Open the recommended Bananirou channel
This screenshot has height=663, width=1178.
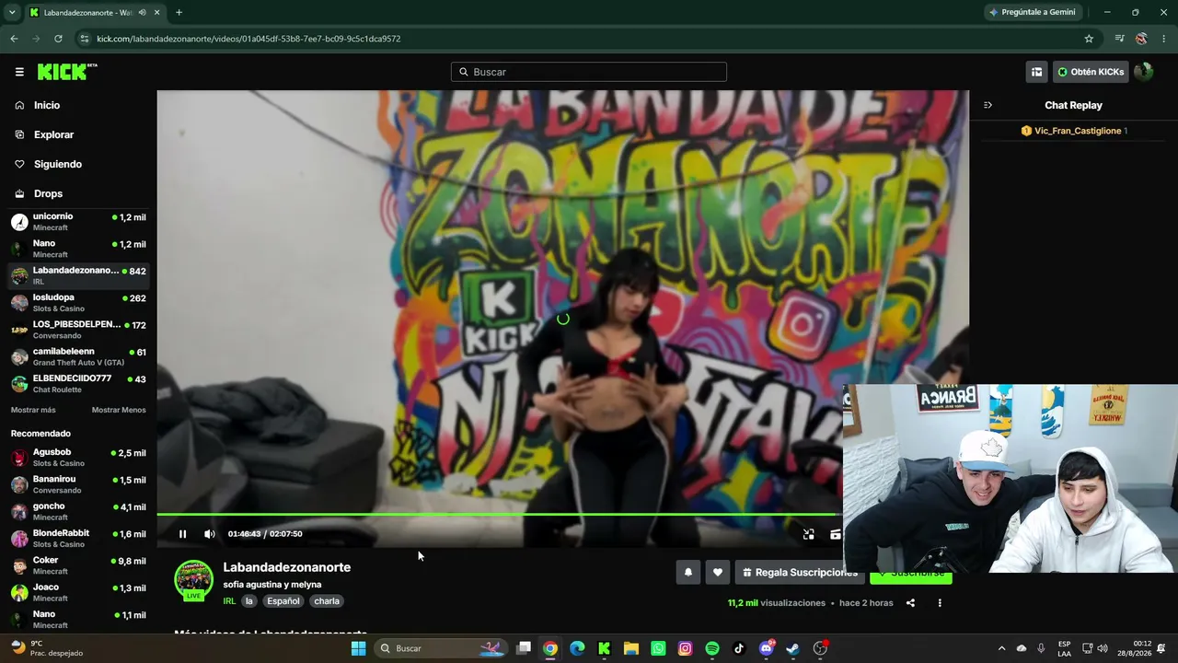click(x=78, y=484)
